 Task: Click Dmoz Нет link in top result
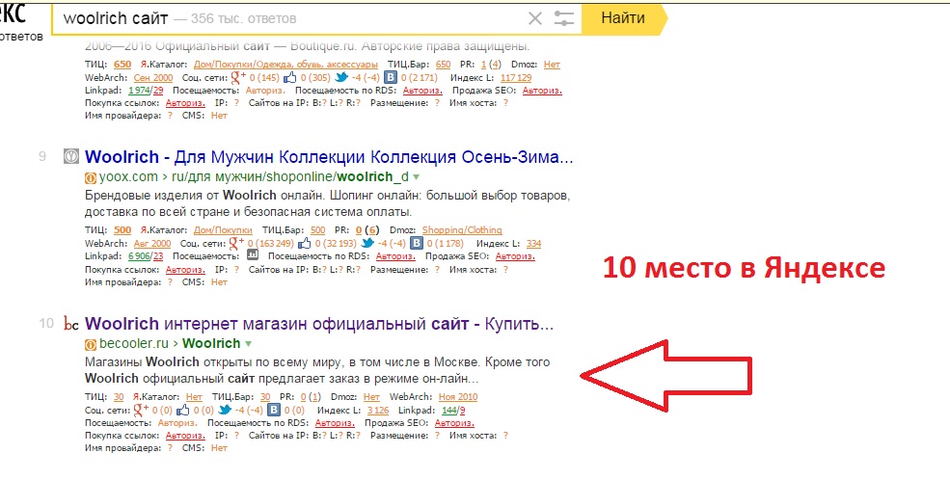coord(552,65)
